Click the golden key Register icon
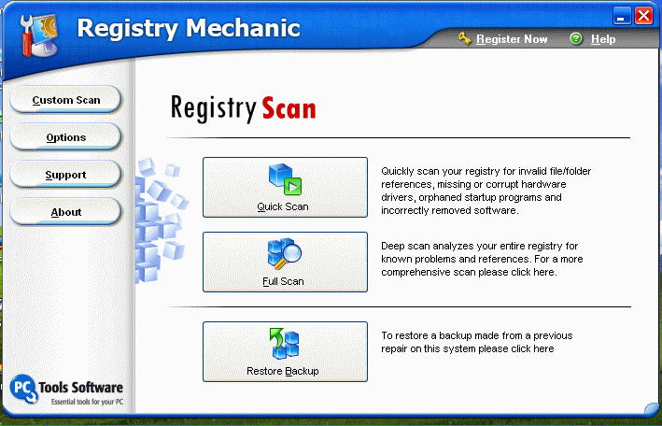Screen dimensions: 662x426 [x=464, y=39]
